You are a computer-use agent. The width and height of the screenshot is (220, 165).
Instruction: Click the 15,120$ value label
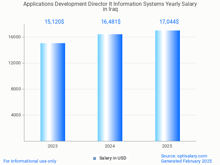[x=54, y=22]
